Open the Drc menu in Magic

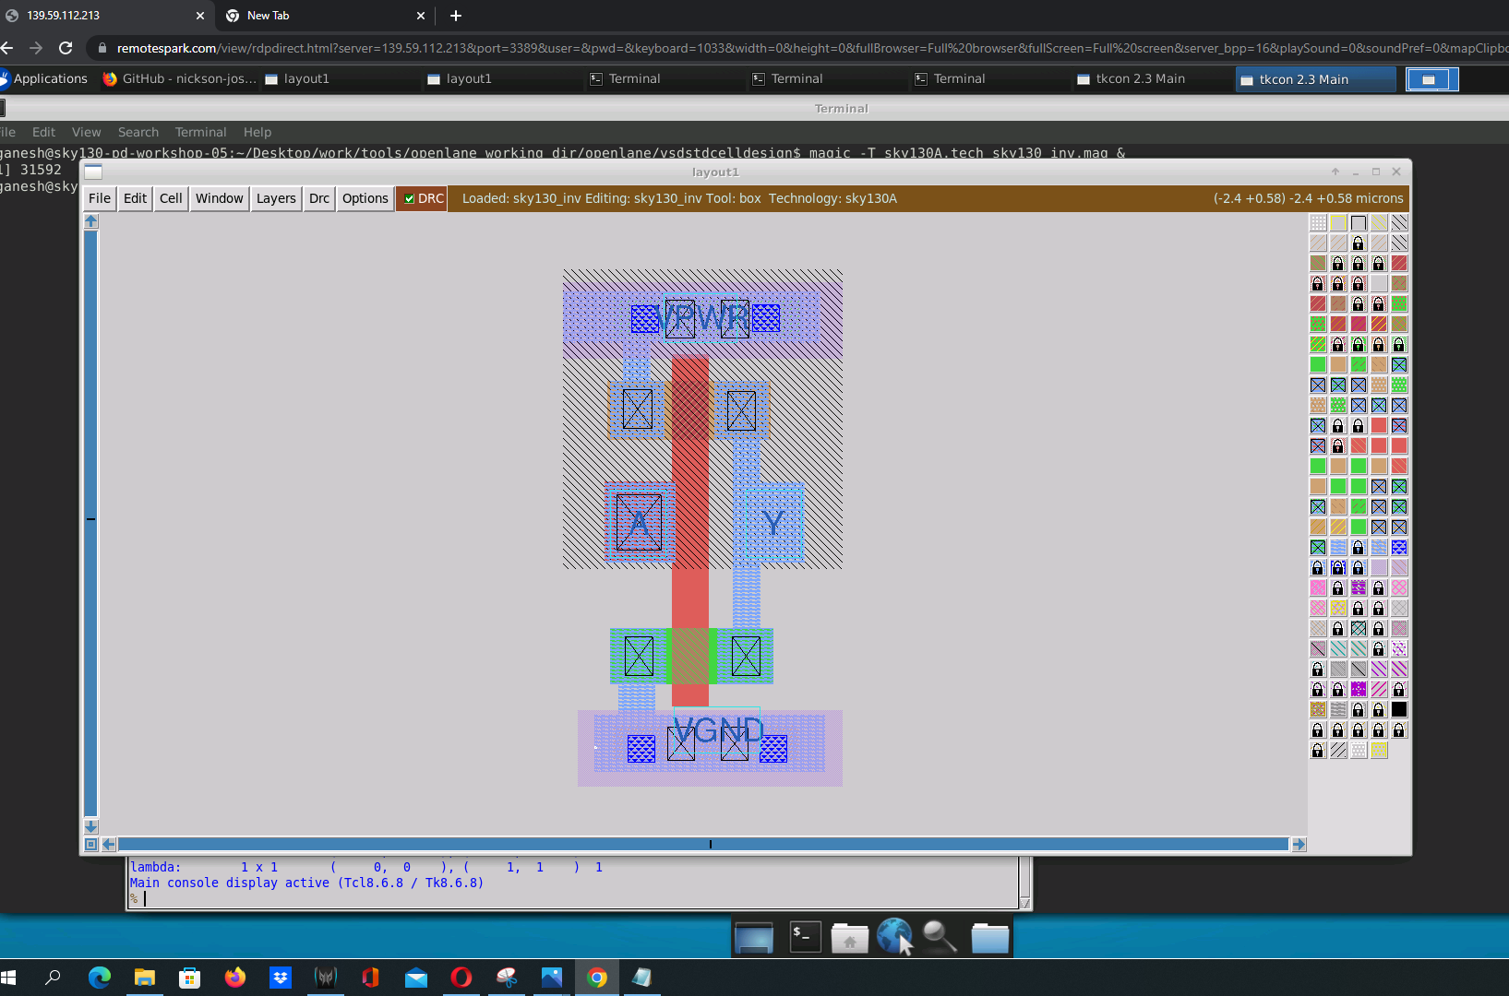318,198
